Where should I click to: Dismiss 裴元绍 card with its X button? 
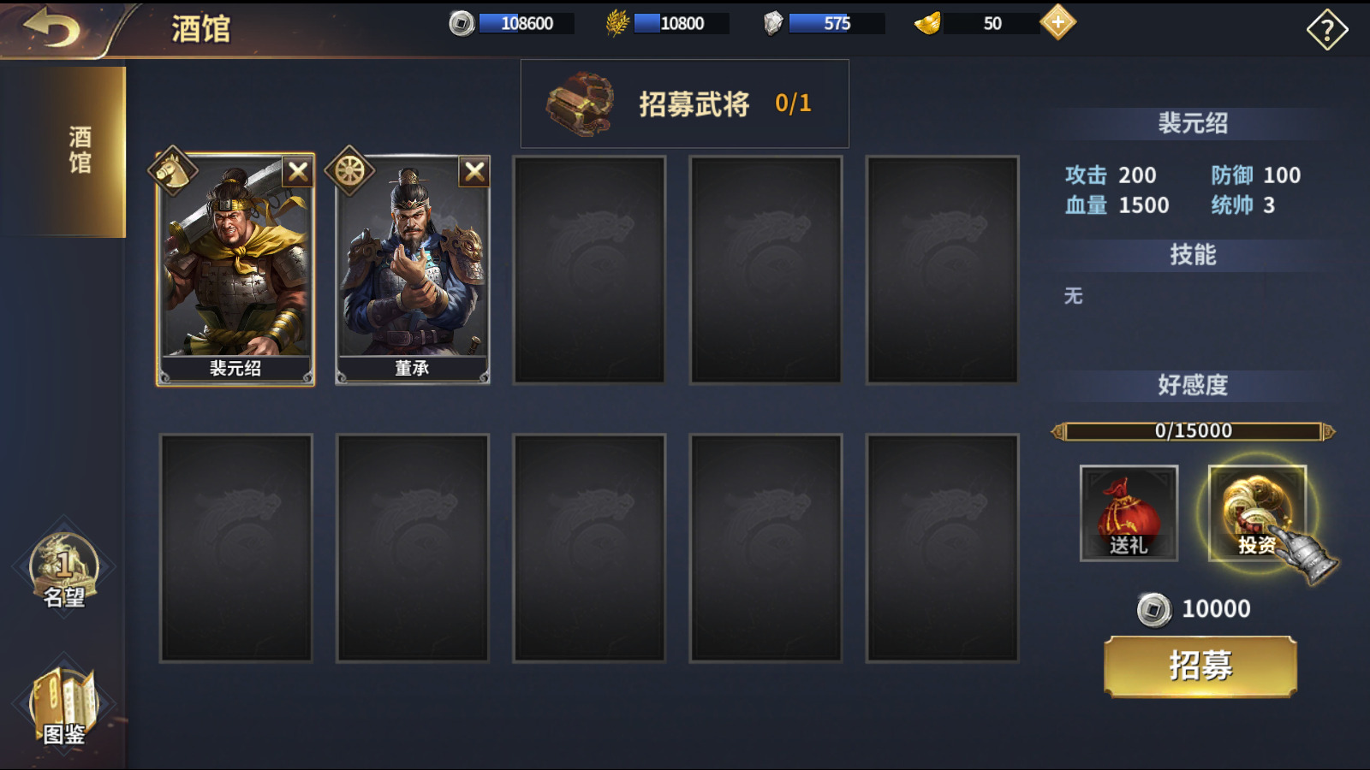click(x=298, y=172)
